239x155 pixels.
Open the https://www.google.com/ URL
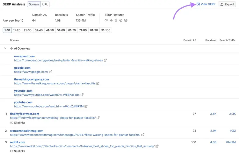[x=31, y=72]
